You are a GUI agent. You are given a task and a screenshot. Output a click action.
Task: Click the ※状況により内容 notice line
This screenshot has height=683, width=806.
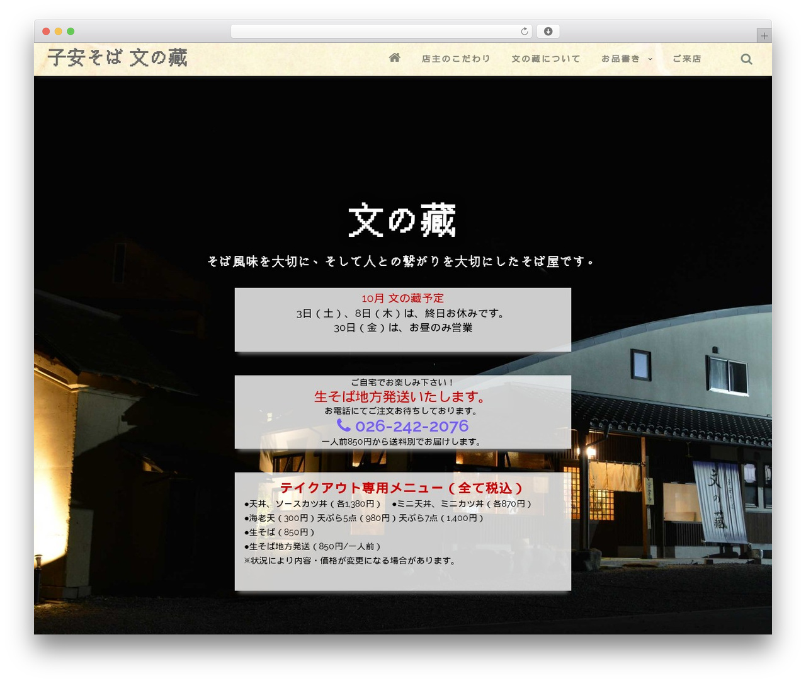351,561
